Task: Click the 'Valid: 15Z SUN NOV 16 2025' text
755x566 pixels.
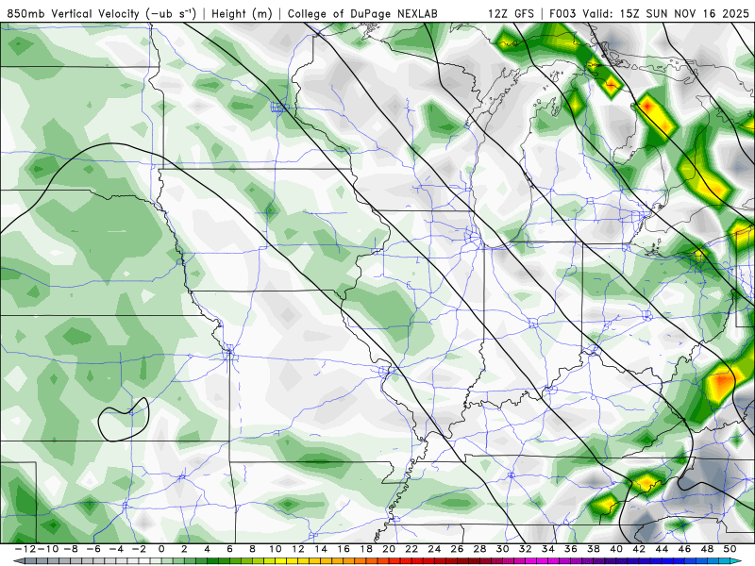Action: [x=666, y=13]
